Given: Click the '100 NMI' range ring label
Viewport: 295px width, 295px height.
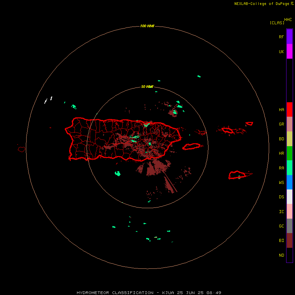Looking at the screenshot, I should coord(147,26).
